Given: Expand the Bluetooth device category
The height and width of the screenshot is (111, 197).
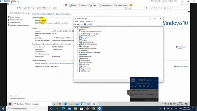Looking at the screenshot, I should (x=78, y=38).
